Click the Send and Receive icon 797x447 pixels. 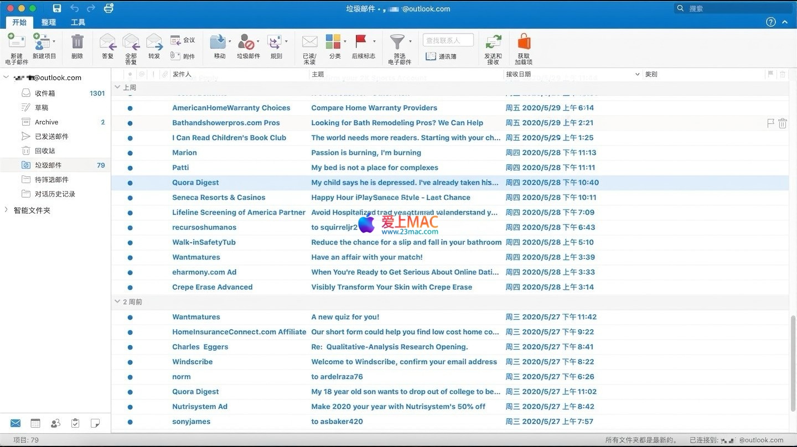[x=493, y=42]
